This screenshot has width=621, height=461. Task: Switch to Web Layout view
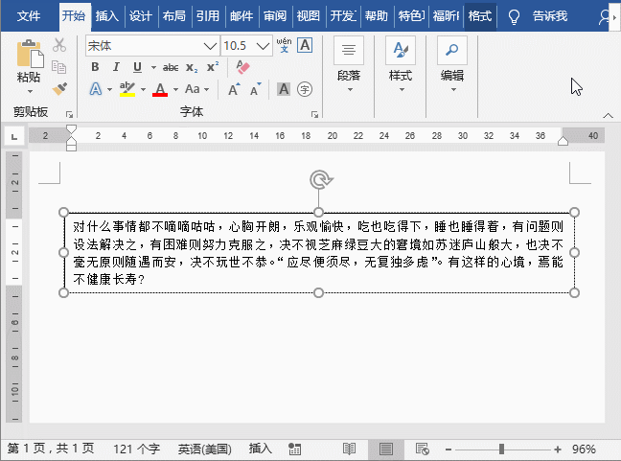click(x=423, y=449)
